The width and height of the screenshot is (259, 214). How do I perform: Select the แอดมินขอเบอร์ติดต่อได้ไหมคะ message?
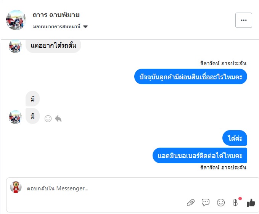199,156
